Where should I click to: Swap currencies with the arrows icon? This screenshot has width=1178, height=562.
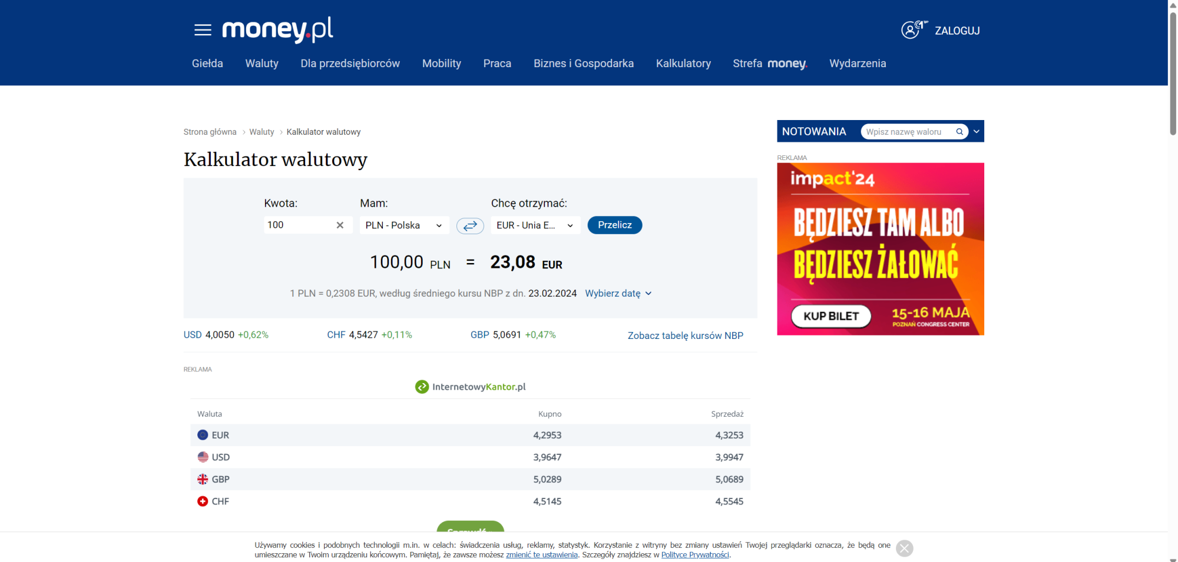[470, 225]
